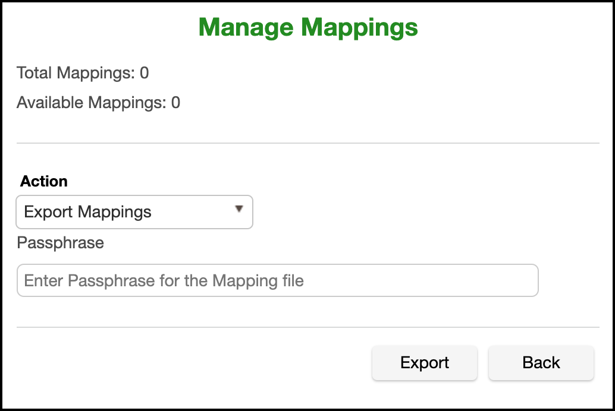Open the Action dropdown menu

[134, 212]
